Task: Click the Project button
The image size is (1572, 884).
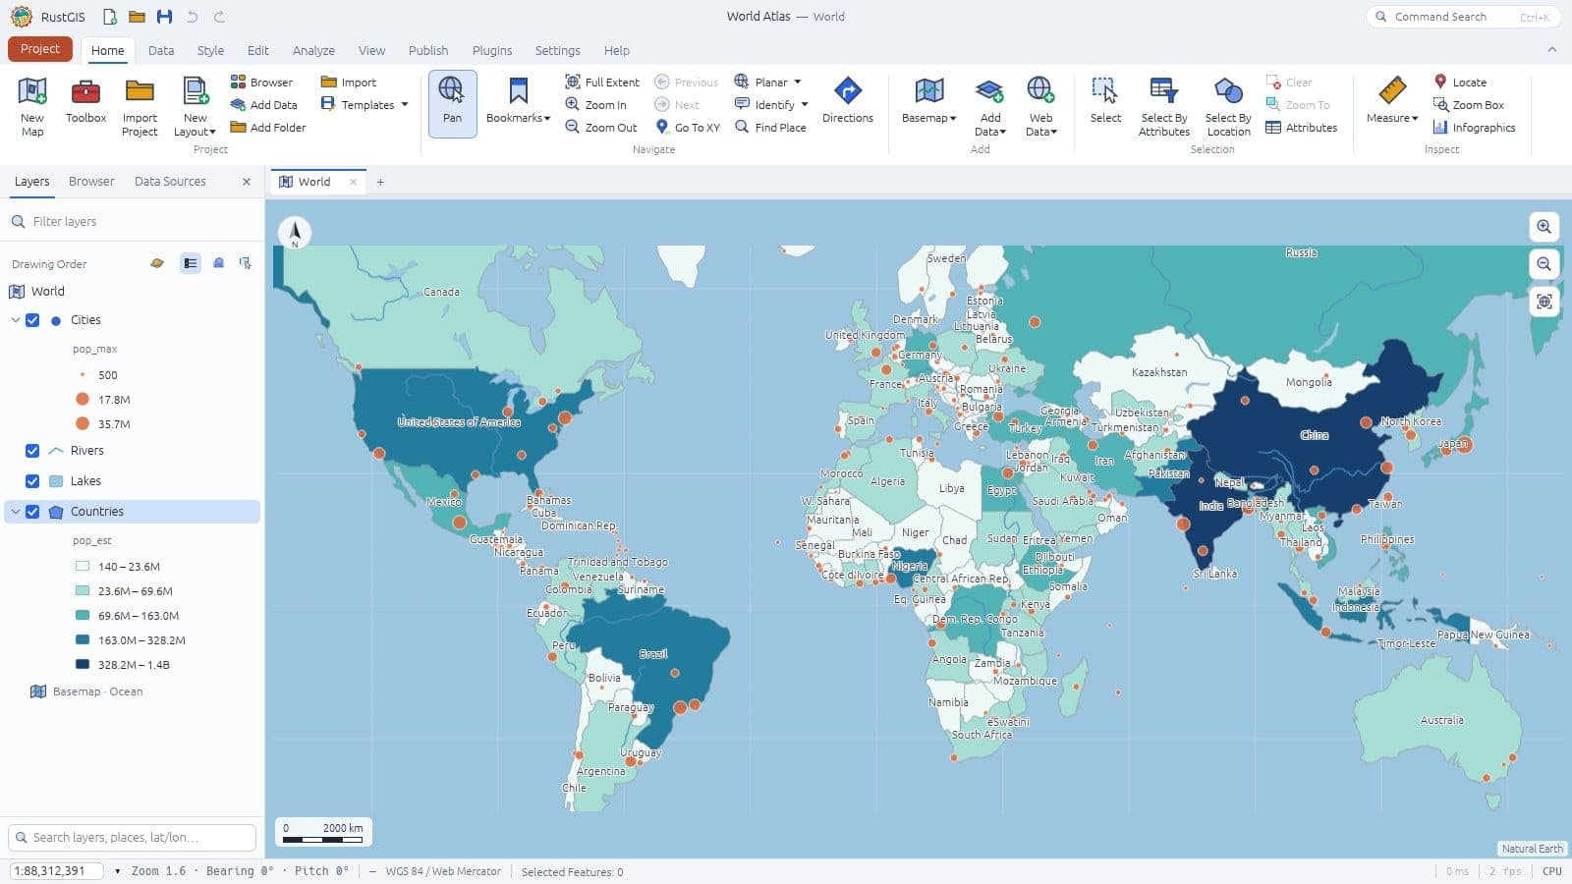Action: click(40, 49)
